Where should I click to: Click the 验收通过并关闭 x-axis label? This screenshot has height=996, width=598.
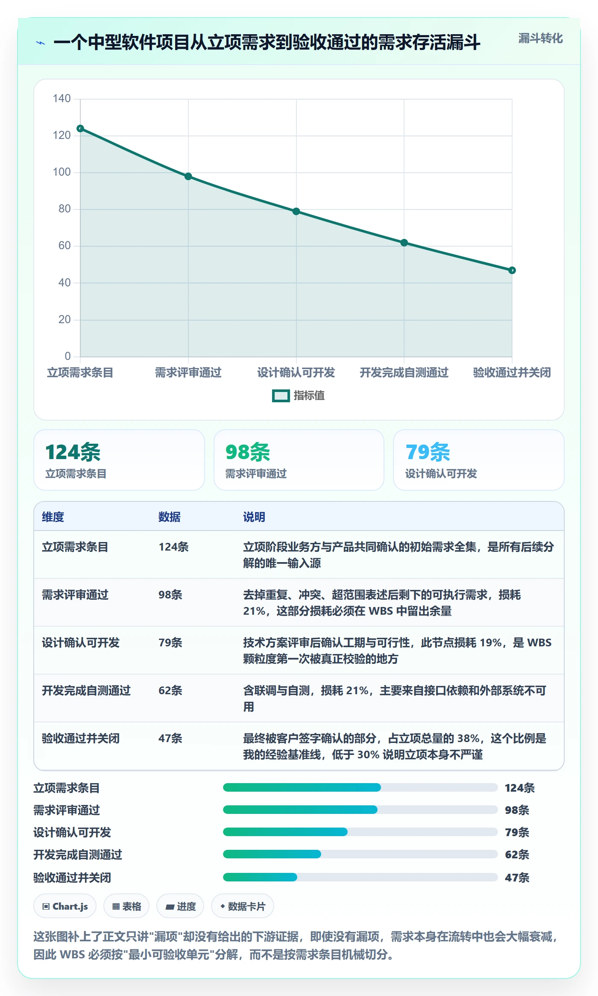tap(512, 373)
